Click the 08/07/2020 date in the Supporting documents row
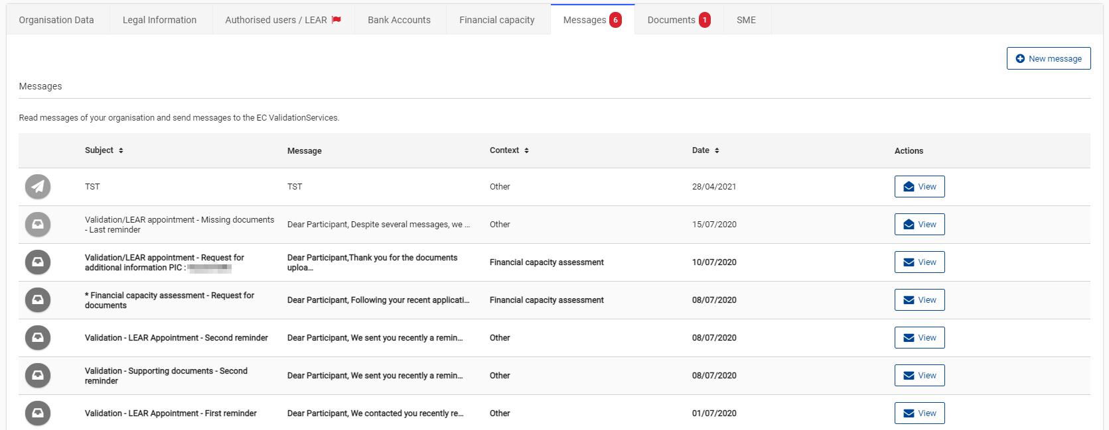This screenshot has height=430, width=1109. [714, 376]
